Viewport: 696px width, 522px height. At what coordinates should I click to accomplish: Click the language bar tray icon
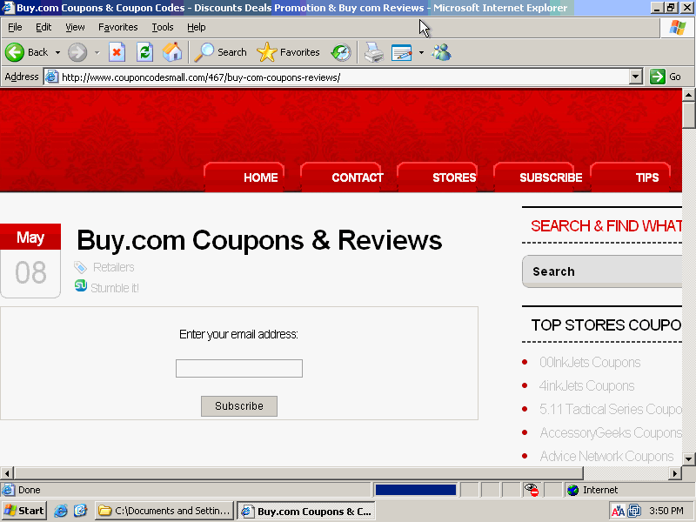pos(618,512)
